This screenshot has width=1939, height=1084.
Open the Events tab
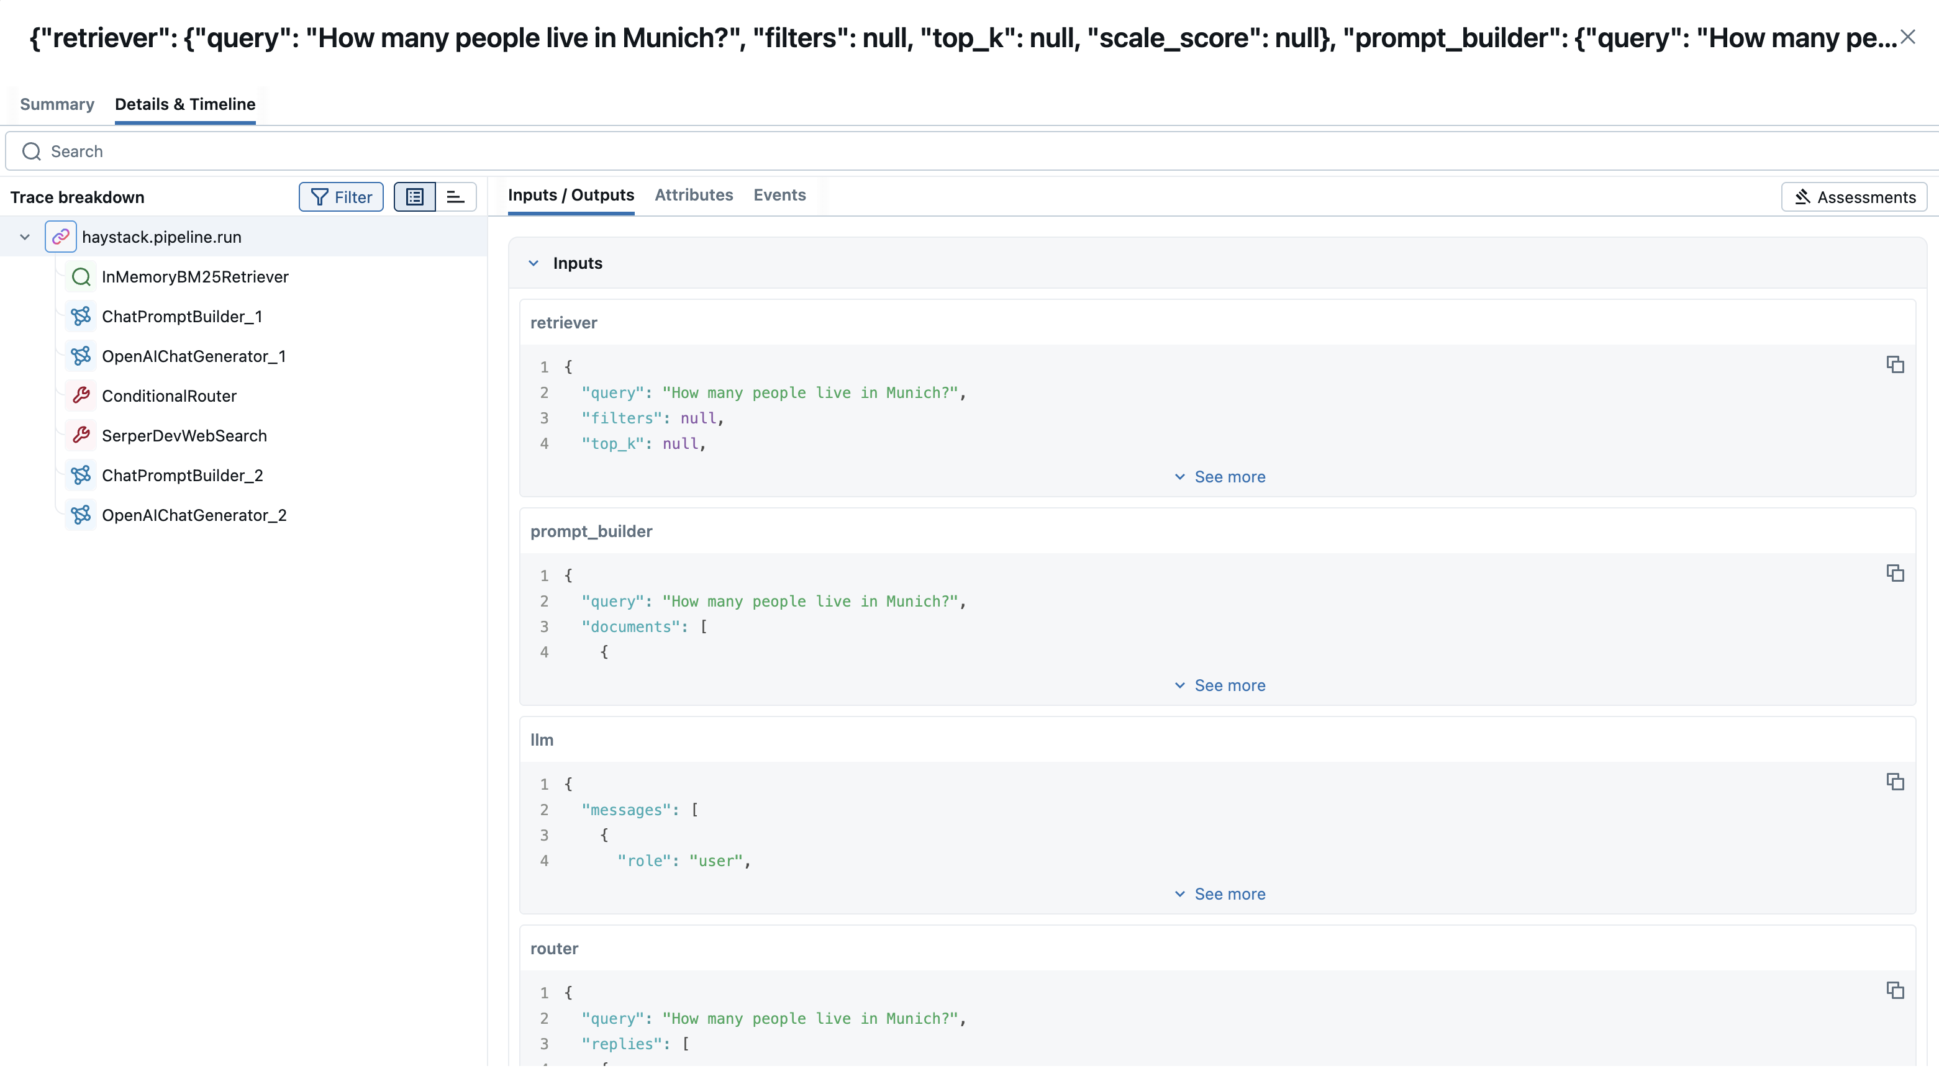pyautogui.click(x=779, y=195)
